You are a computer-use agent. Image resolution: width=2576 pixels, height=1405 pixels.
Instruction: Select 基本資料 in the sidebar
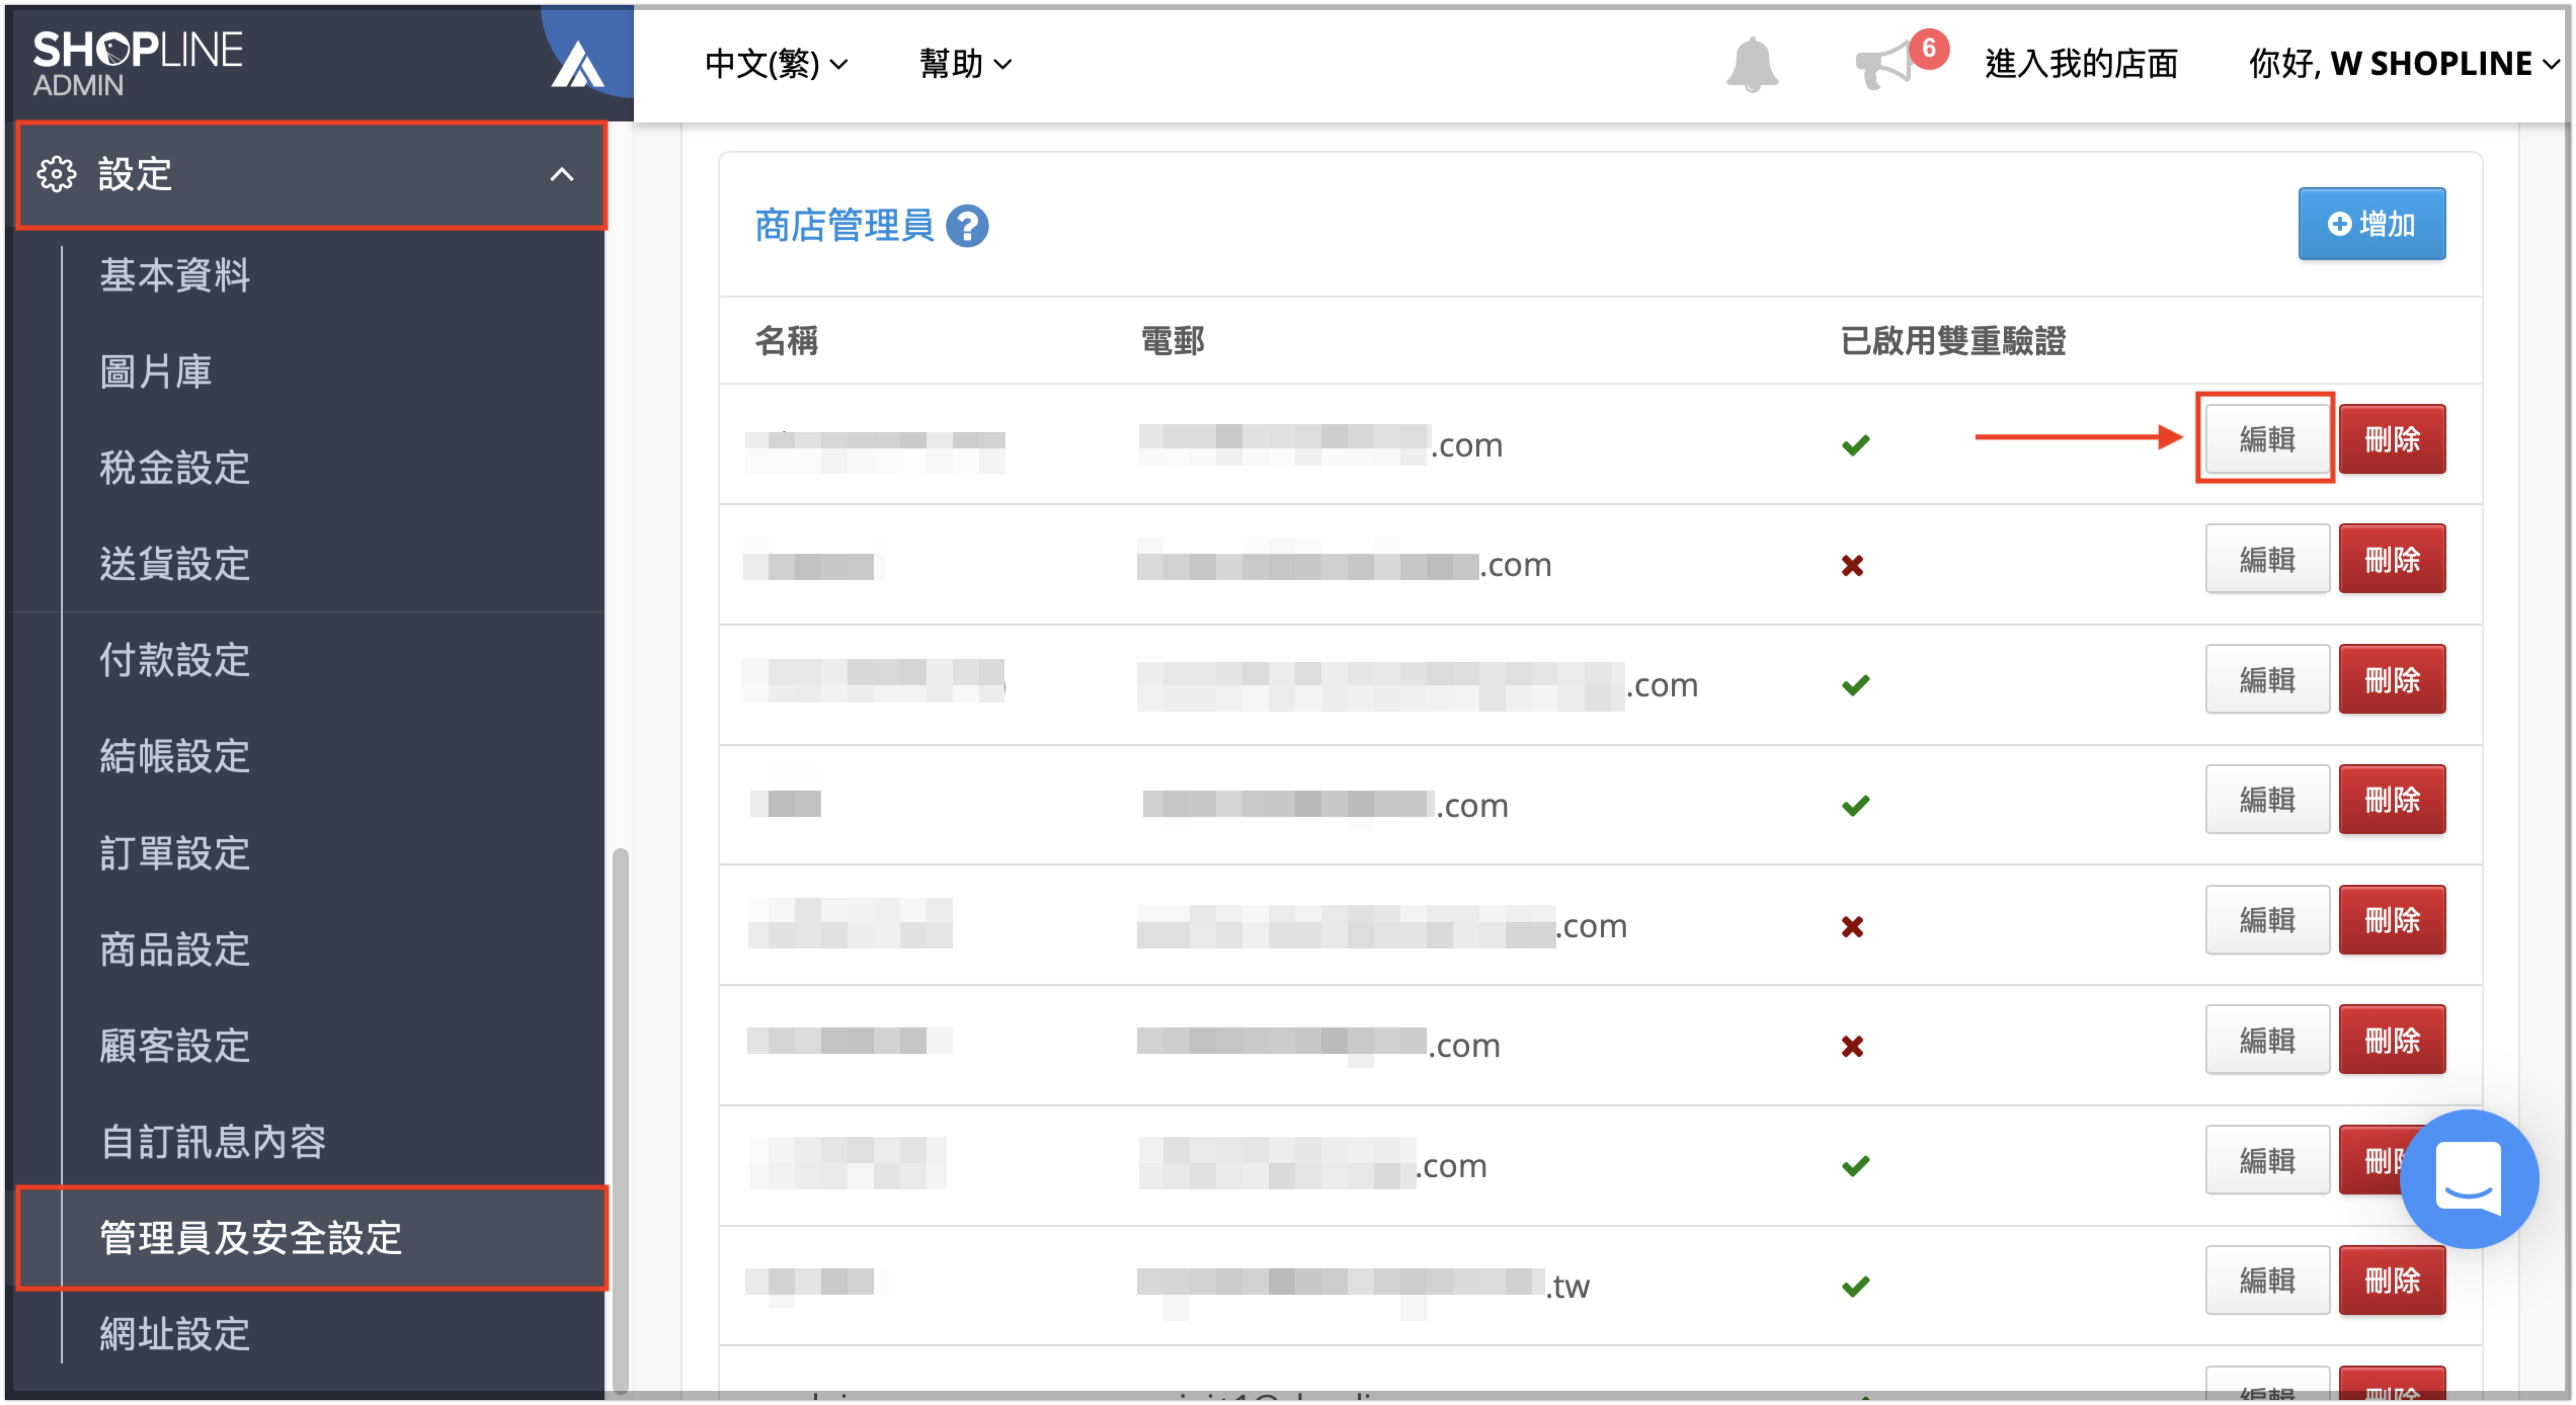(175, 275)
